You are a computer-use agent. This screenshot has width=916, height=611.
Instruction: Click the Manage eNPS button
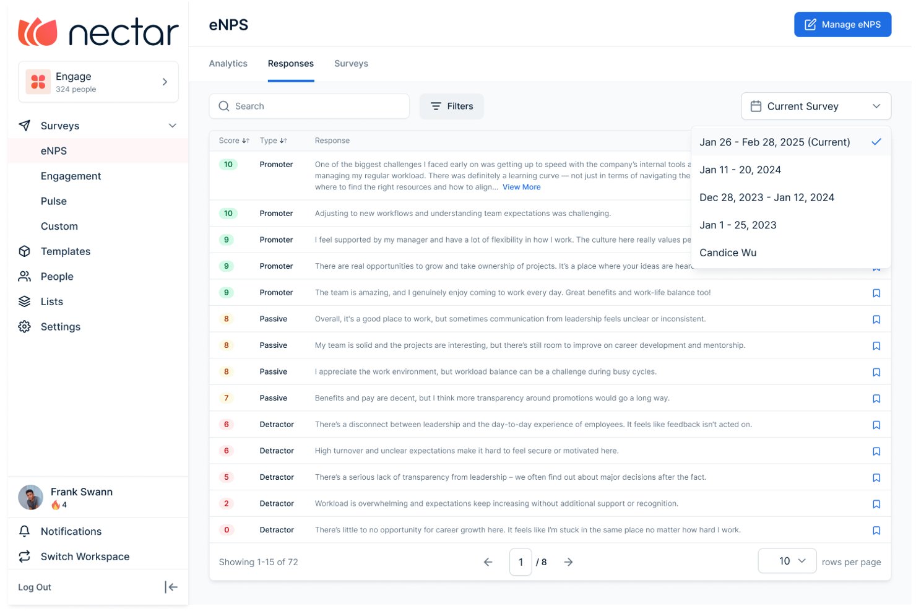(842, 25)
